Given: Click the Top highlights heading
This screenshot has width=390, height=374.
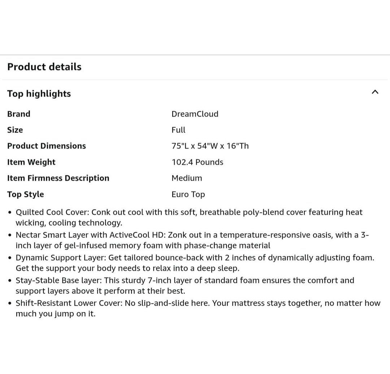Looking at the screenshot, I should tap(39, 94).
